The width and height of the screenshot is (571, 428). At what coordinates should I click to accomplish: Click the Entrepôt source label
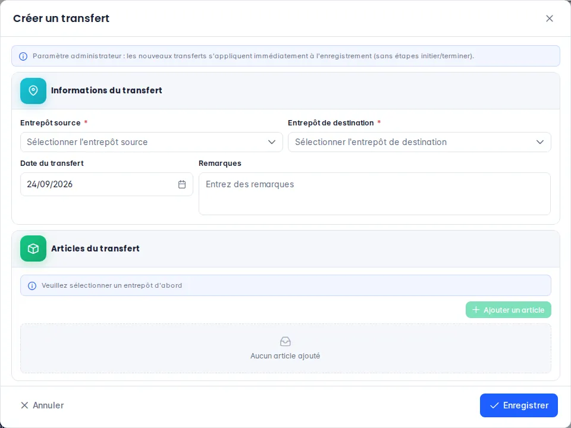tap(50, 123)
